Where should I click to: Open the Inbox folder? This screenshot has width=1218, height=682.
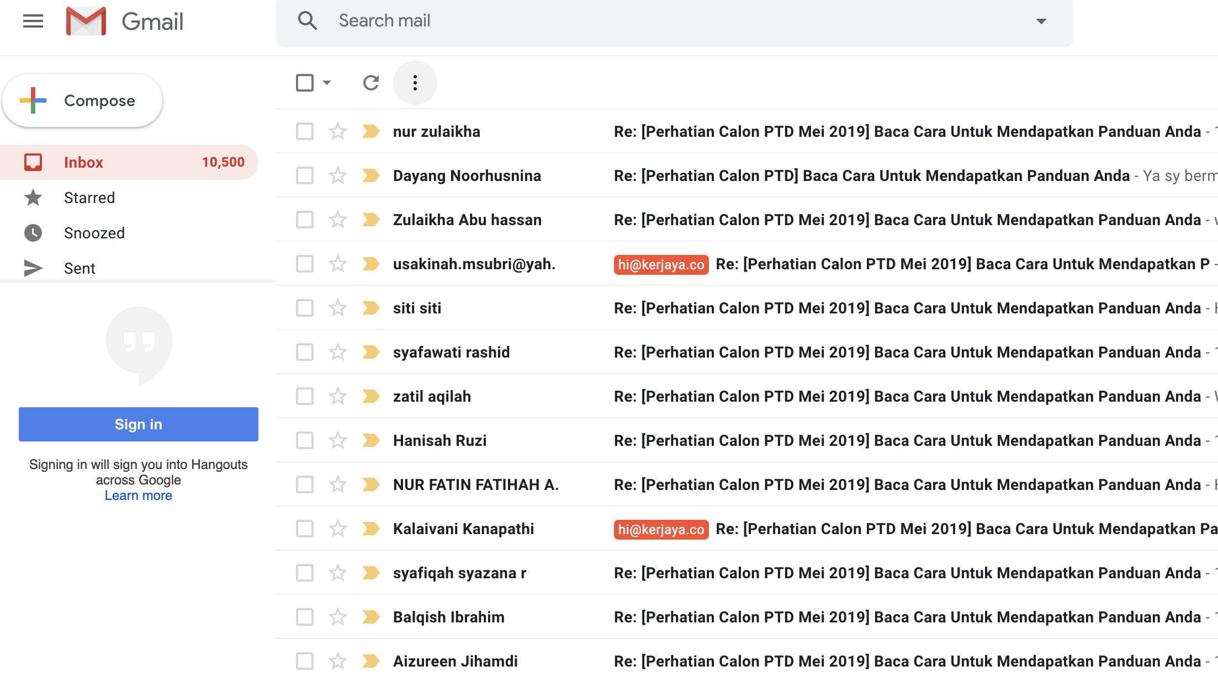pos(84,162)
